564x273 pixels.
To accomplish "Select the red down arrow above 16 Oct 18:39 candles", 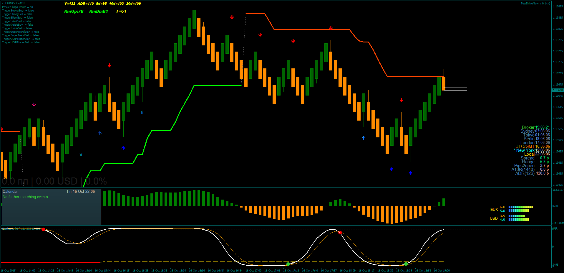I will 402,100.
